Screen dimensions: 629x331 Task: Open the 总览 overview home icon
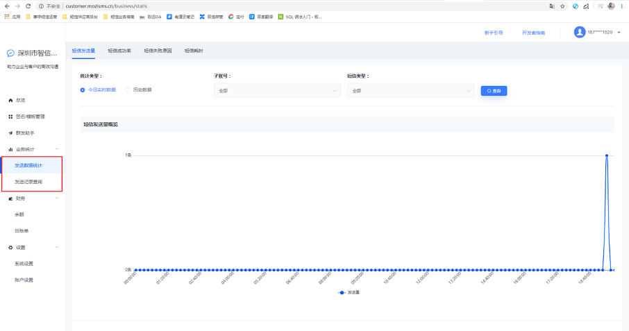(10, 100)
